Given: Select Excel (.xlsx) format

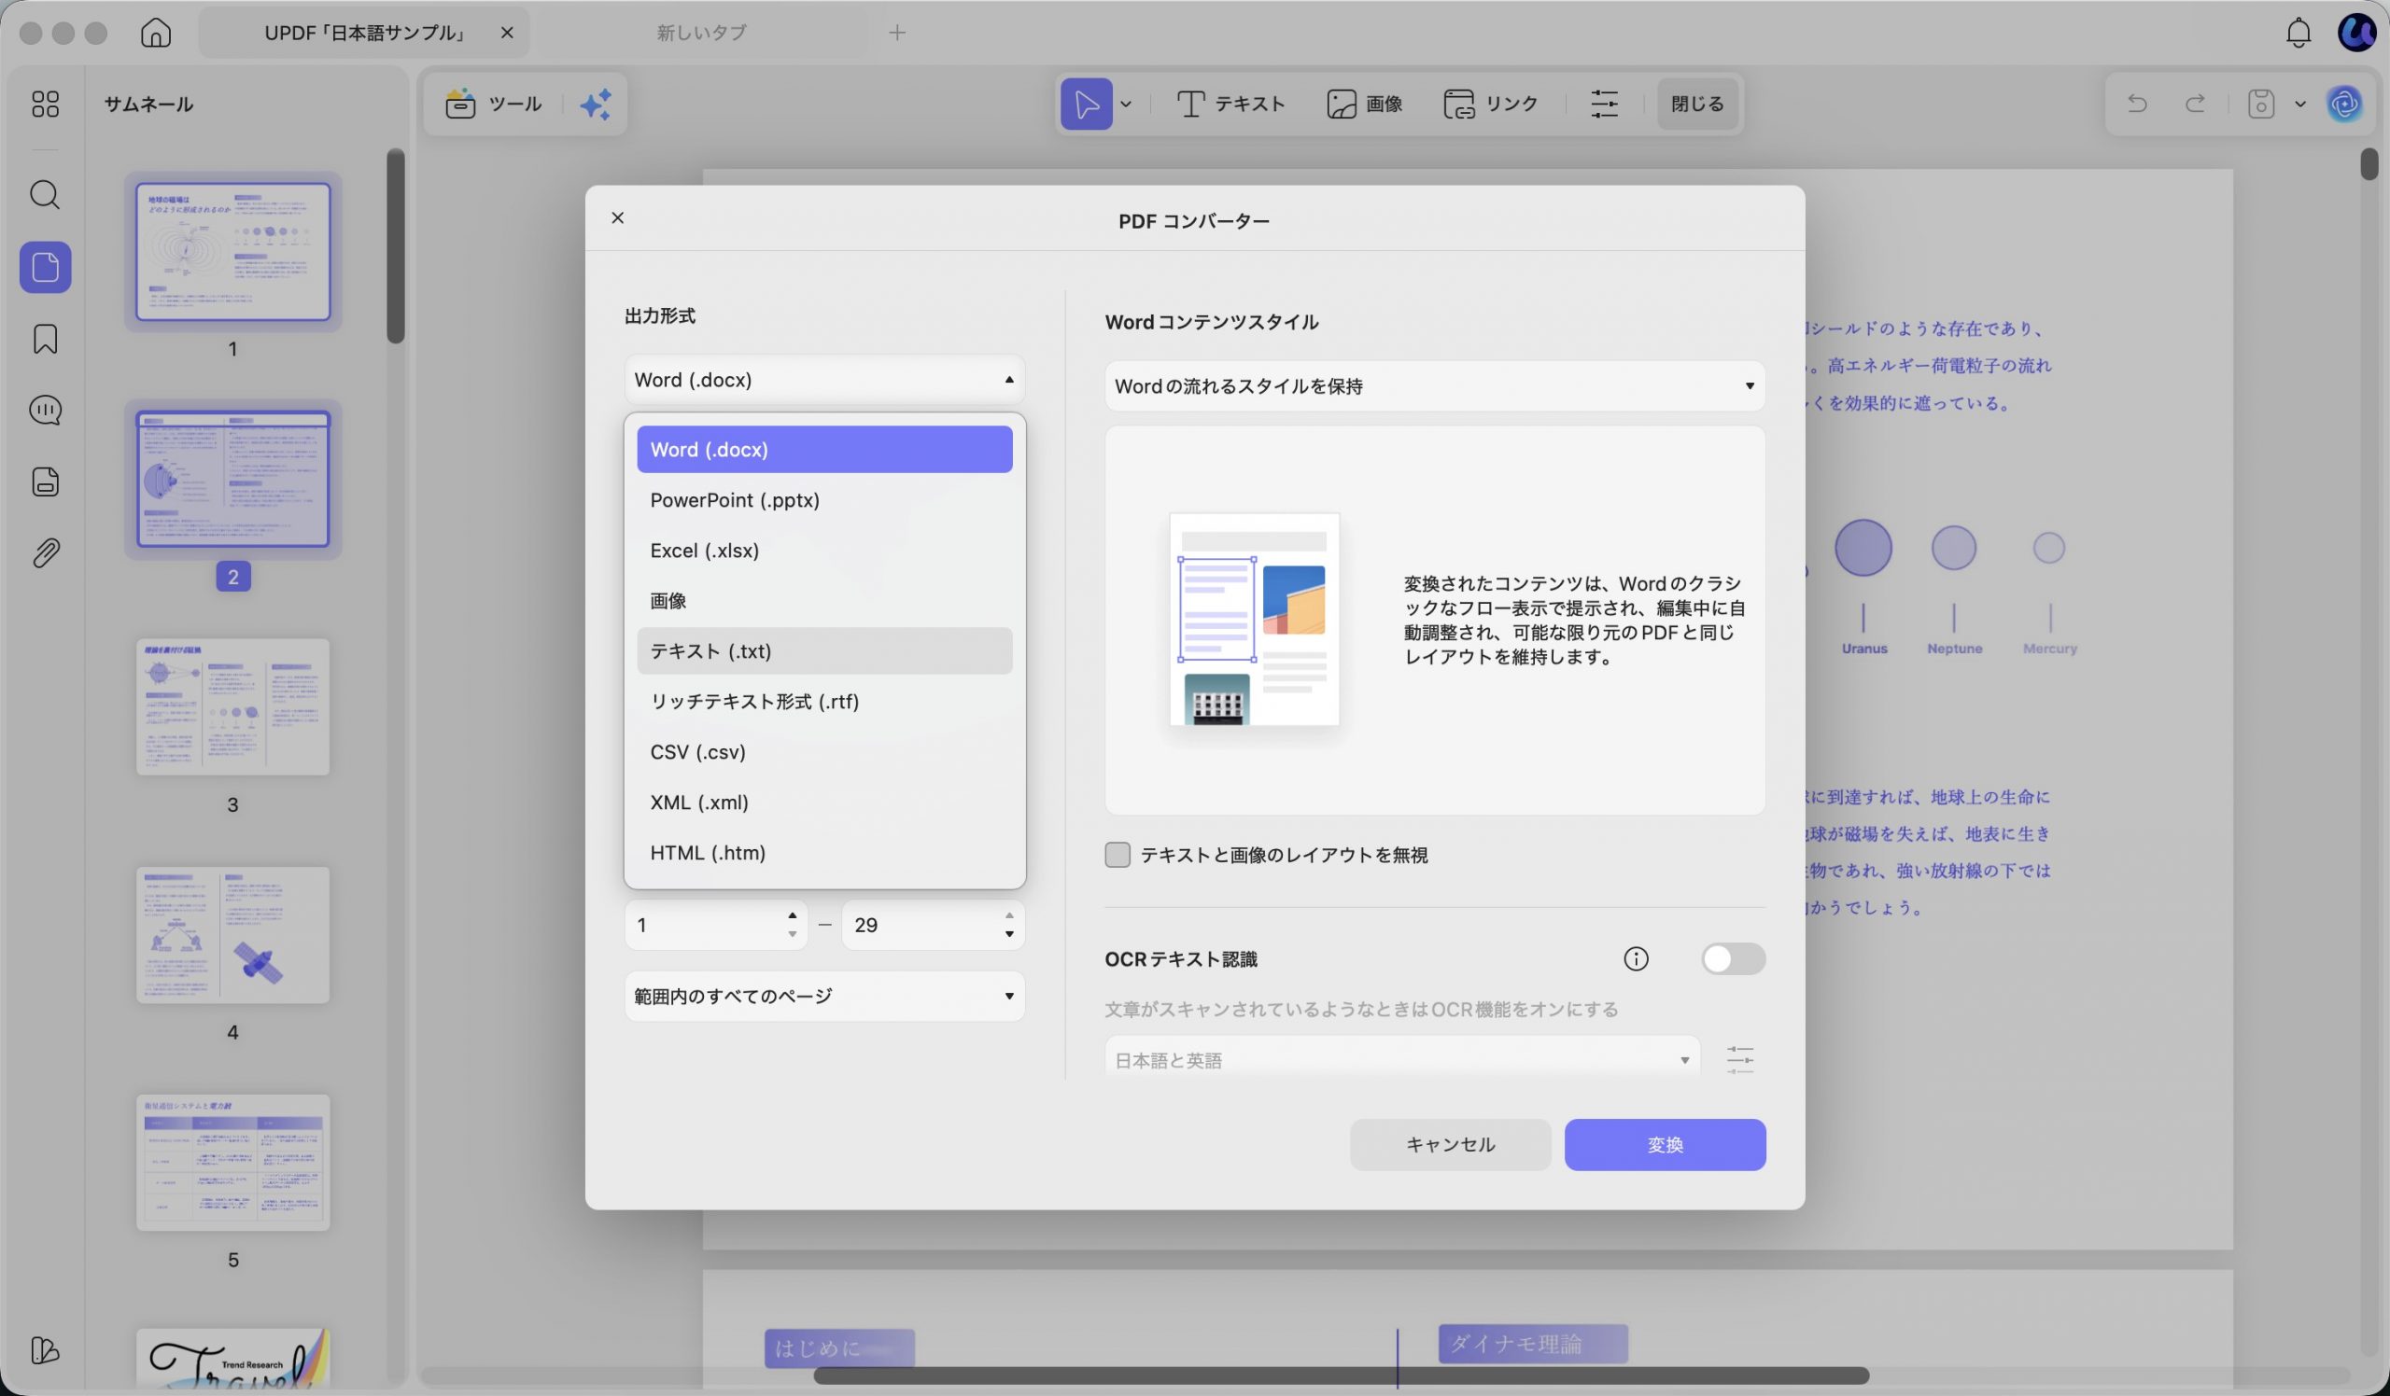Looking at the screenshot, I should 824,551.
